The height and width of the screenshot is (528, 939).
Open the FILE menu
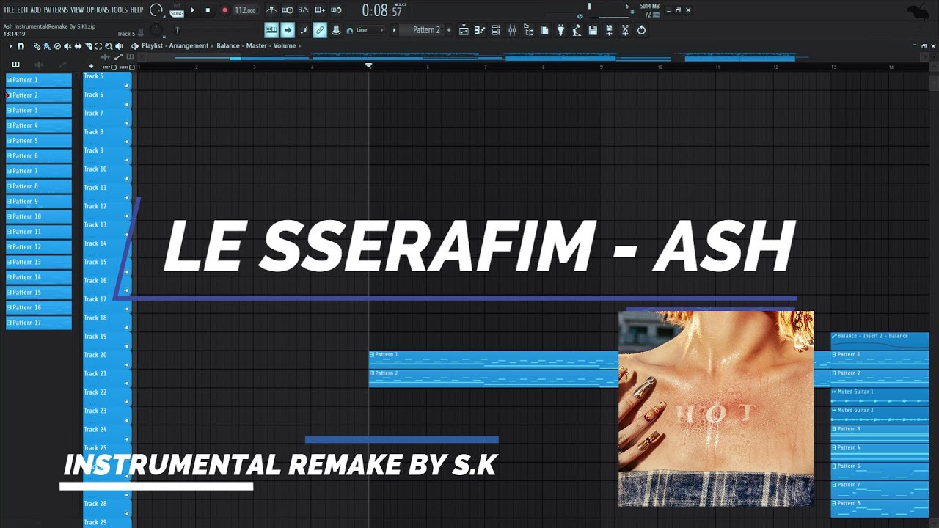coord(9,10)
